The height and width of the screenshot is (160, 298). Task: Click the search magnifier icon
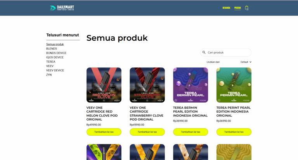204,52
